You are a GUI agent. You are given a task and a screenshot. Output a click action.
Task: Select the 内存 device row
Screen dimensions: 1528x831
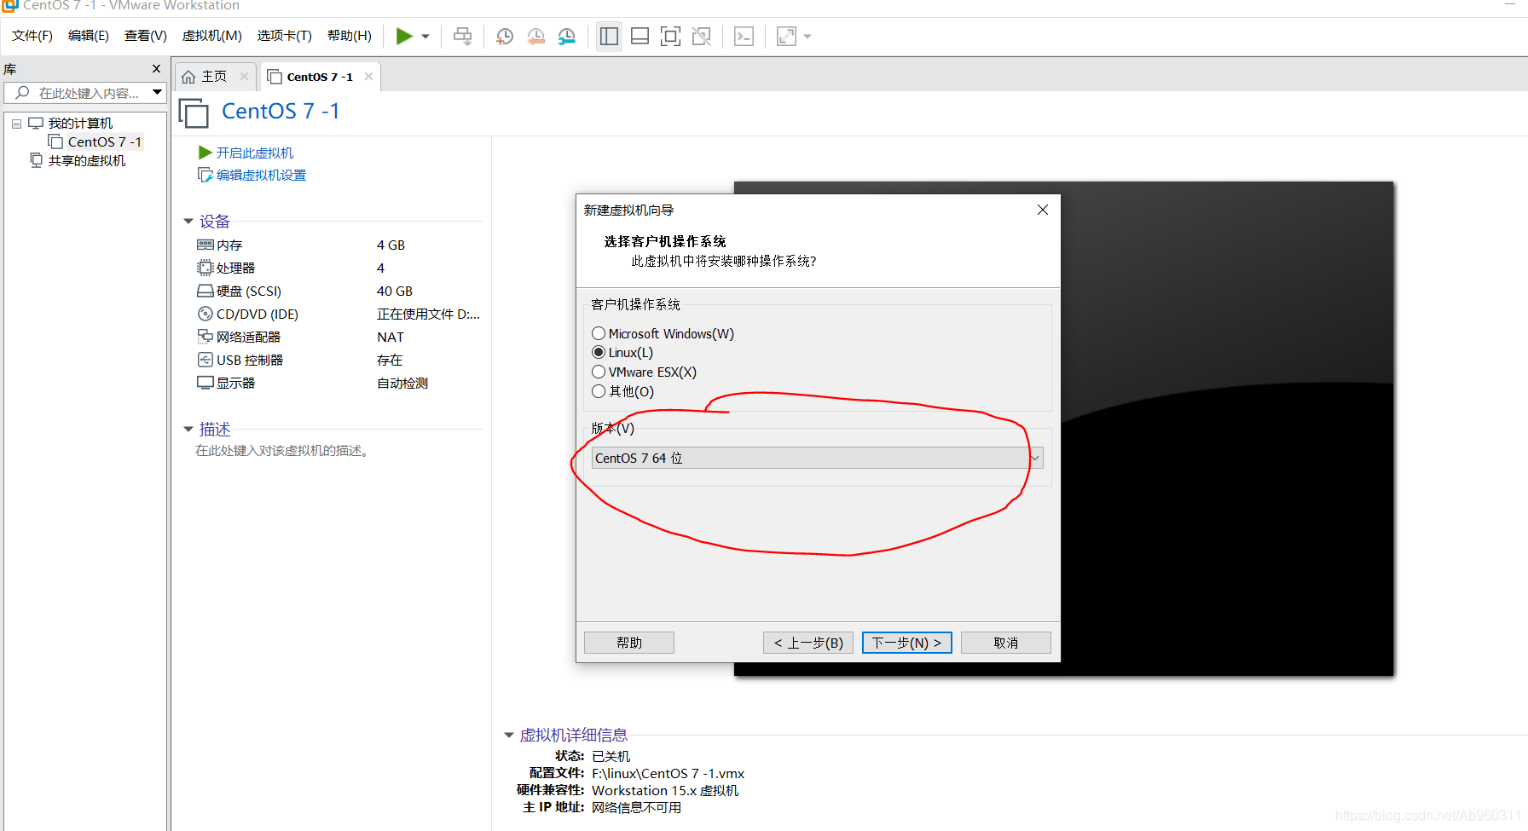[x=339, y=245]
